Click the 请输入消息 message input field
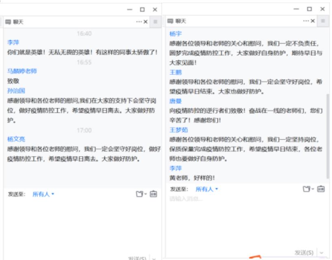 244,219
